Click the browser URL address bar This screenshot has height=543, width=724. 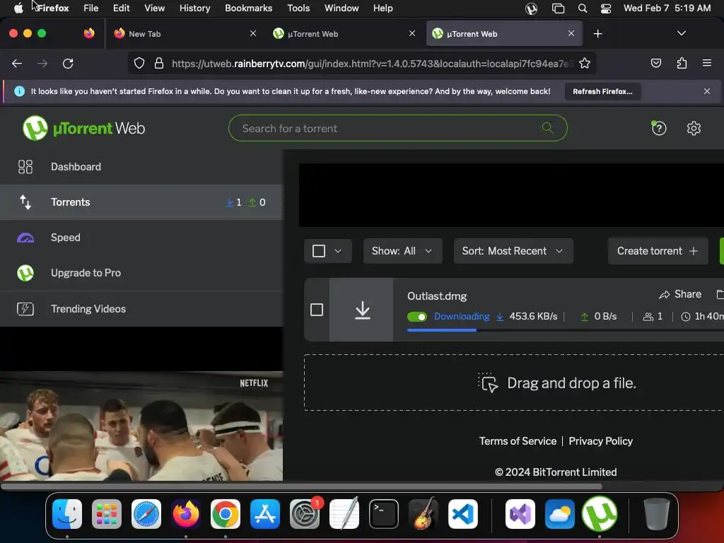[372, 63]
